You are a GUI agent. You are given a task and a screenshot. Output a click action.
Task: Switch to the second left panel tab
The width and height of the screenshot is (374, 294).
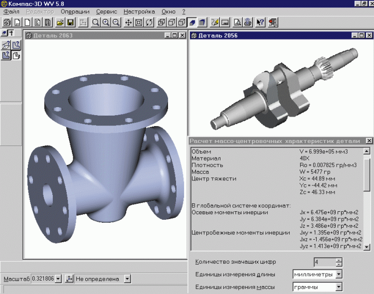click(x=11, y=33)
